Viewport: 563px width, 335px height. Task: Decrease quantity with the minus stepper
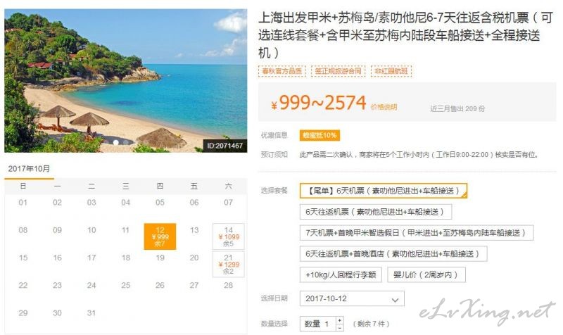click(x=340, y=327)
